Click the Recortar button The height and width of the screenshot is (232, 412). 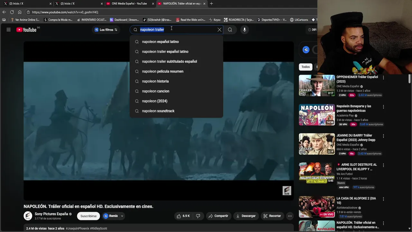coord(272,216)
